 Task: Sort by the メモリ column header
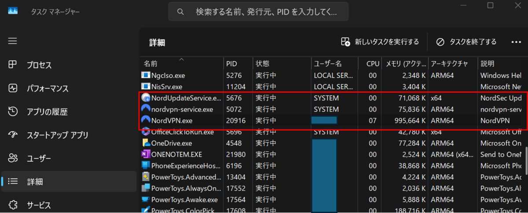[404, 64]
